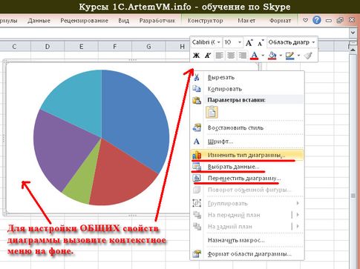Choose Восстановить стиль menu entry

pos(247,127)
